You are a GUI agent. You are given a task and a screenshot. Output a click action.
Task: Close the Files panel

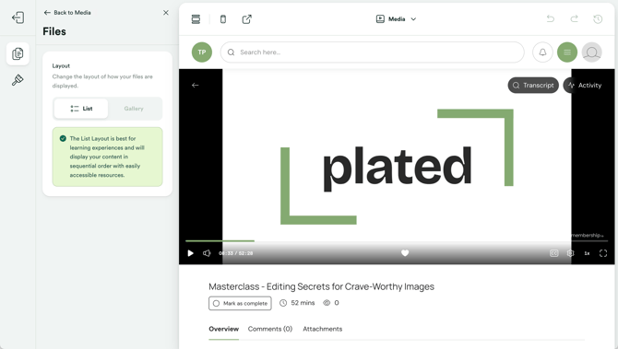(166, 13)
